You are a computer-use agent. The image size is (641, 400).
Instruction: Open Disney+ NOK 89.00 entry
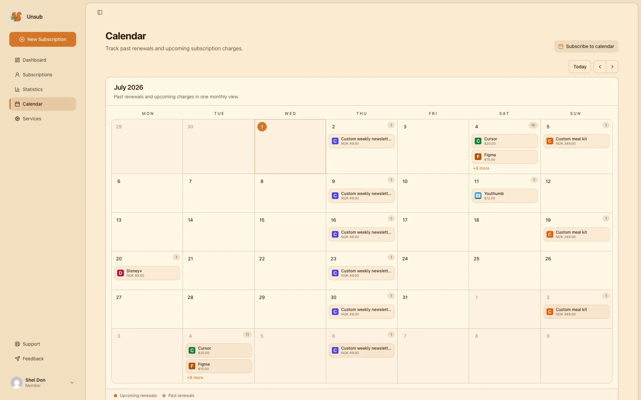pyautogui.click(x=147, y=273)
